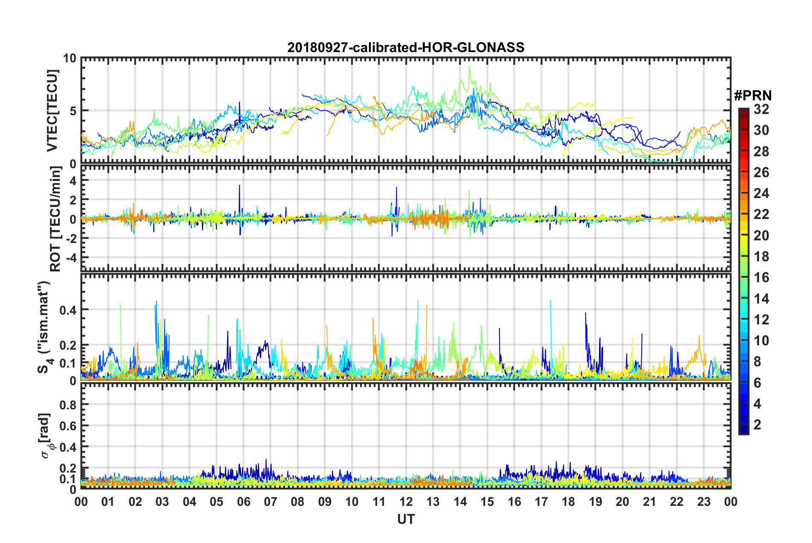
Task: Click the final 00 tick ending the UT axis
Action: click(x=731, y=502)
